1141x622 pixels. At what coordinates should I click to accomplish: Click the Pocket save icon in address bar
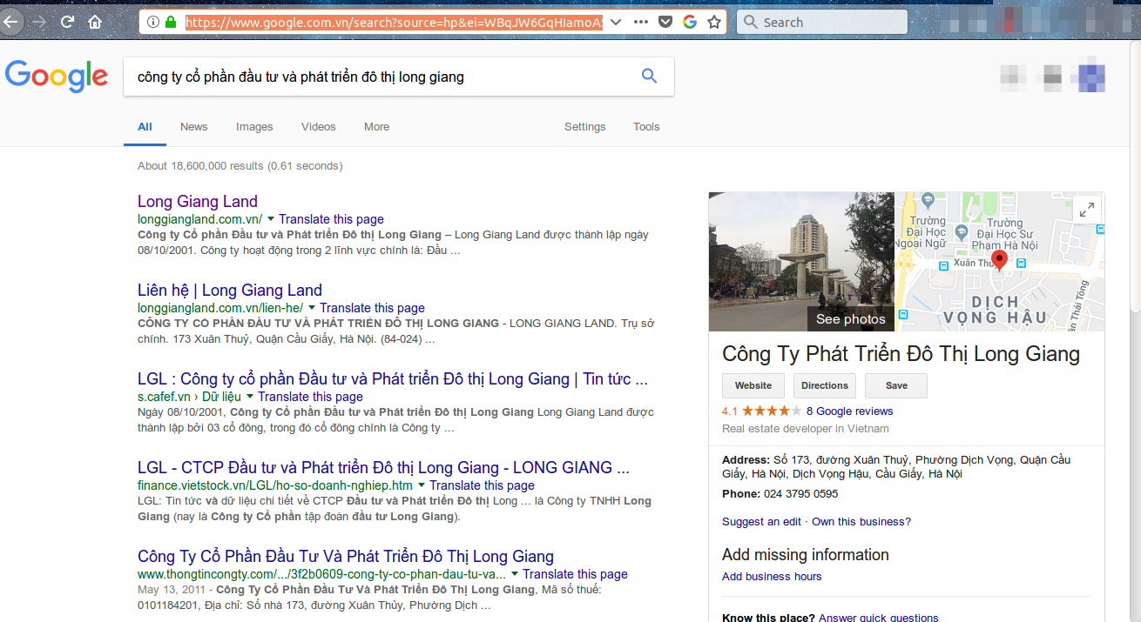(x=665, y=22)
